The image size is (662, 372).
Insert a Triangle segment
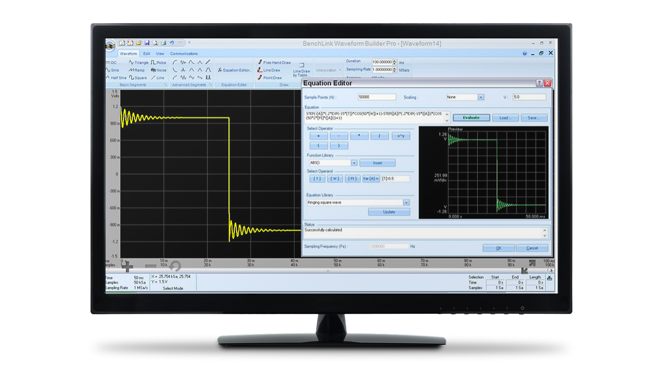138,63
